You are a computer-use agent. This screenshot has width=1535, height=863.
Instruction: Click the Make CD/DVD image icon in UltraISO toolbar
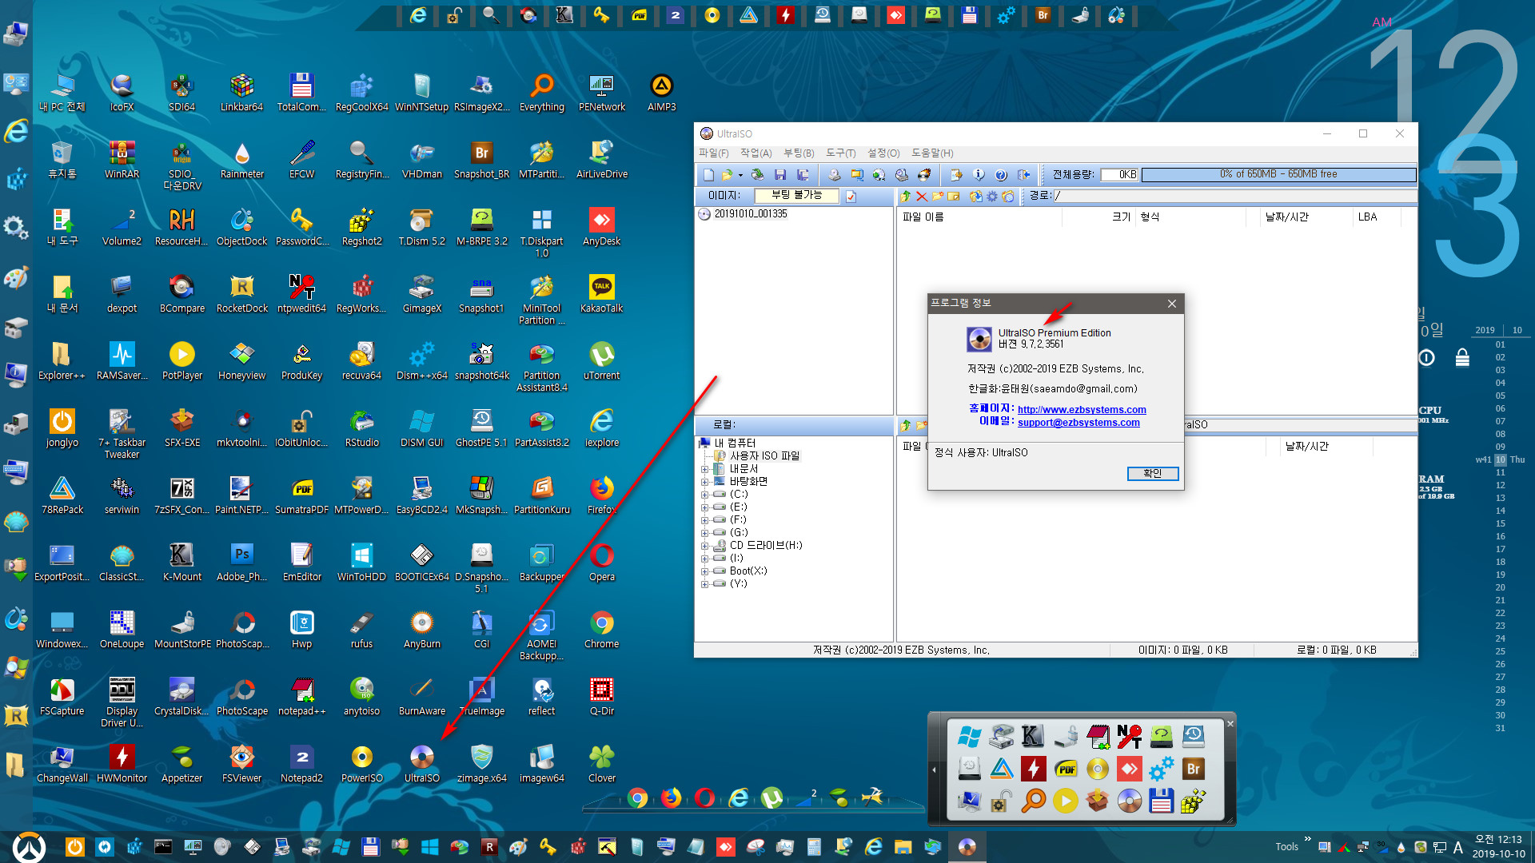point(835,174)
